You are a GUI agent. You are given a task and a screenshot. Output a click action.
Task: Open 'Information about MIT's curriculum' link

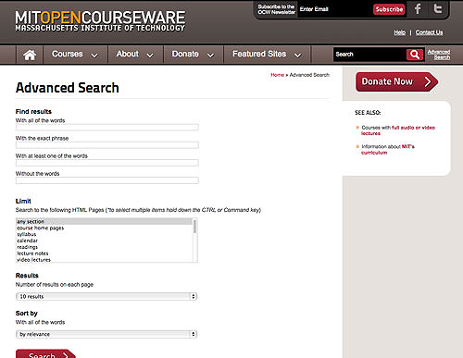(388, 150)
